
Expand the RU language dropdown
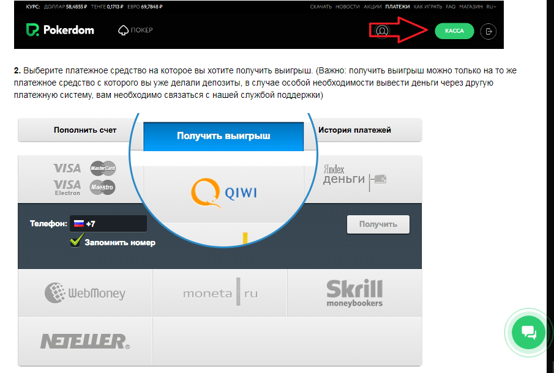[490, 7]
